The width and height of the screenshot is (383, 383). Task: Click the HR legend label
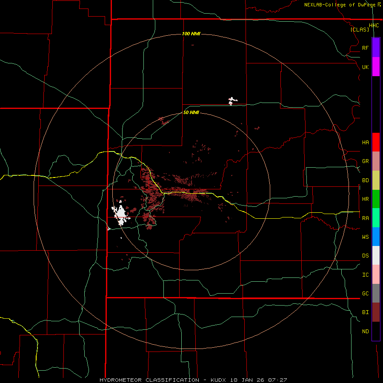[x=365, y=199]
